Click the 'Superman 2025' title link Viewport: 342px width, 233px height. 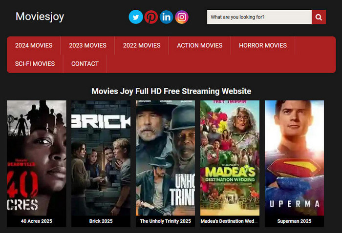pos(294,221)
